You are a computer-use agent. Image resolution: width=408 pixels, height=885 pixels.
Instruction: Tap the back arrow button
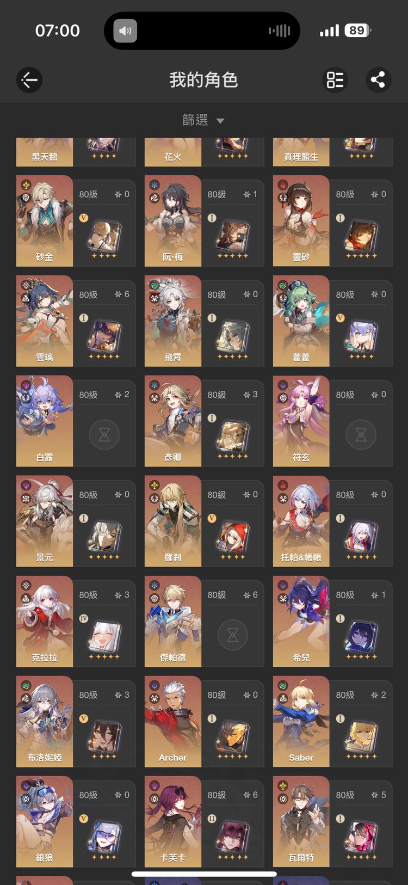pos(29,80)
